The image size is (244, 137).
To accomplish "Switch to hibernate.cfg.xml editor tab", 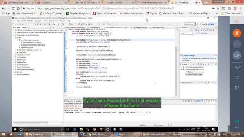I will (x=158, y=27).
